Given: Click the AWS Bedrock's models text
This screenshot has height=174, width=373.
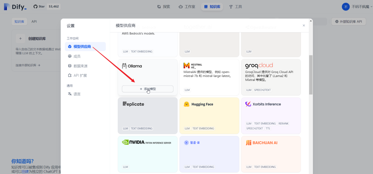Looking at the screenshot, I should click(x=138, y=34).
